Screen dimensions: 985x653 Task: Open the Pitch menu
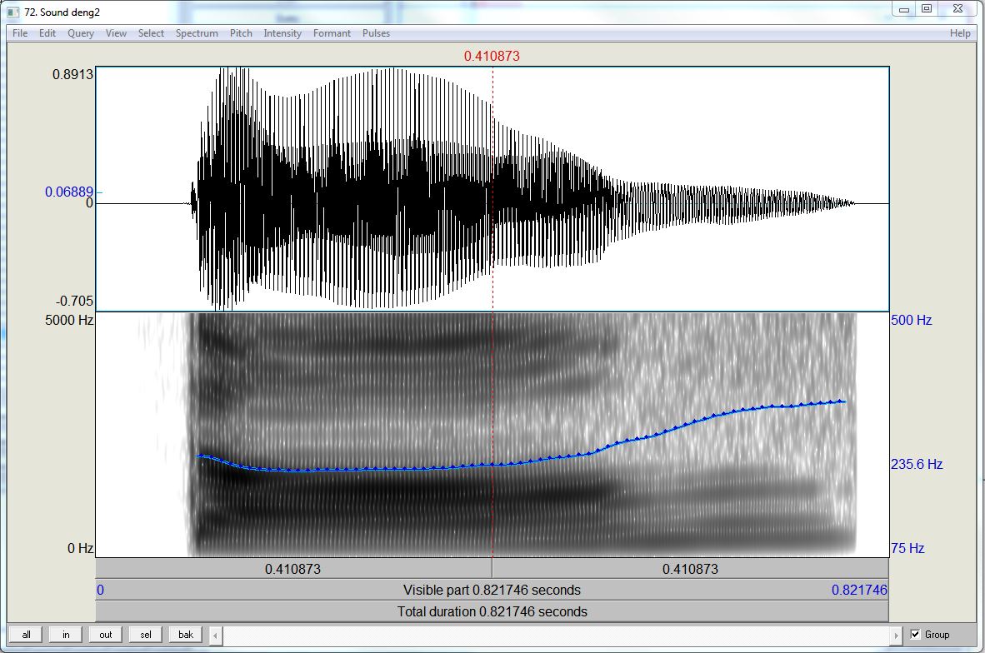(x=241, y=33)
